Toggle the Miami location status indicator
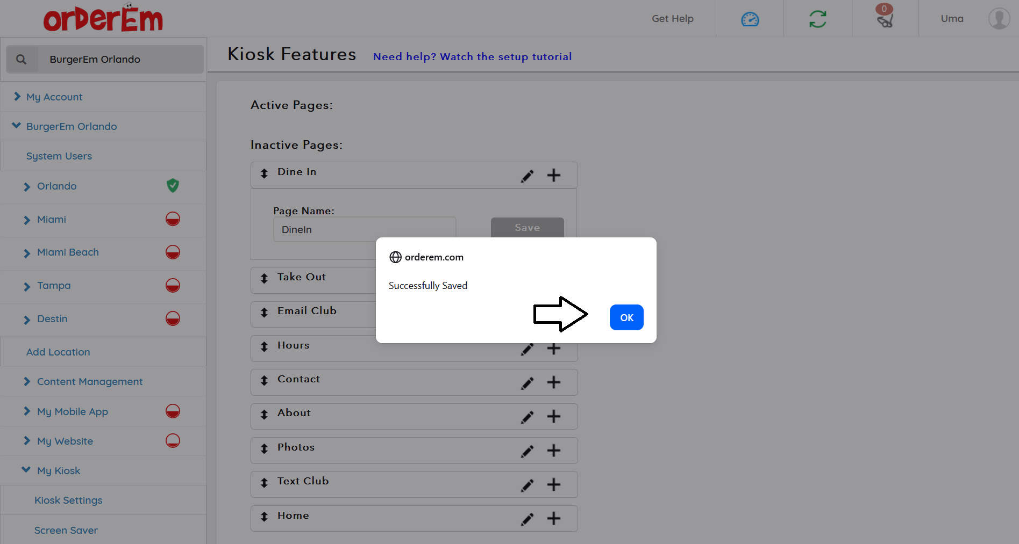1019x544 pixels. [173, 219]
